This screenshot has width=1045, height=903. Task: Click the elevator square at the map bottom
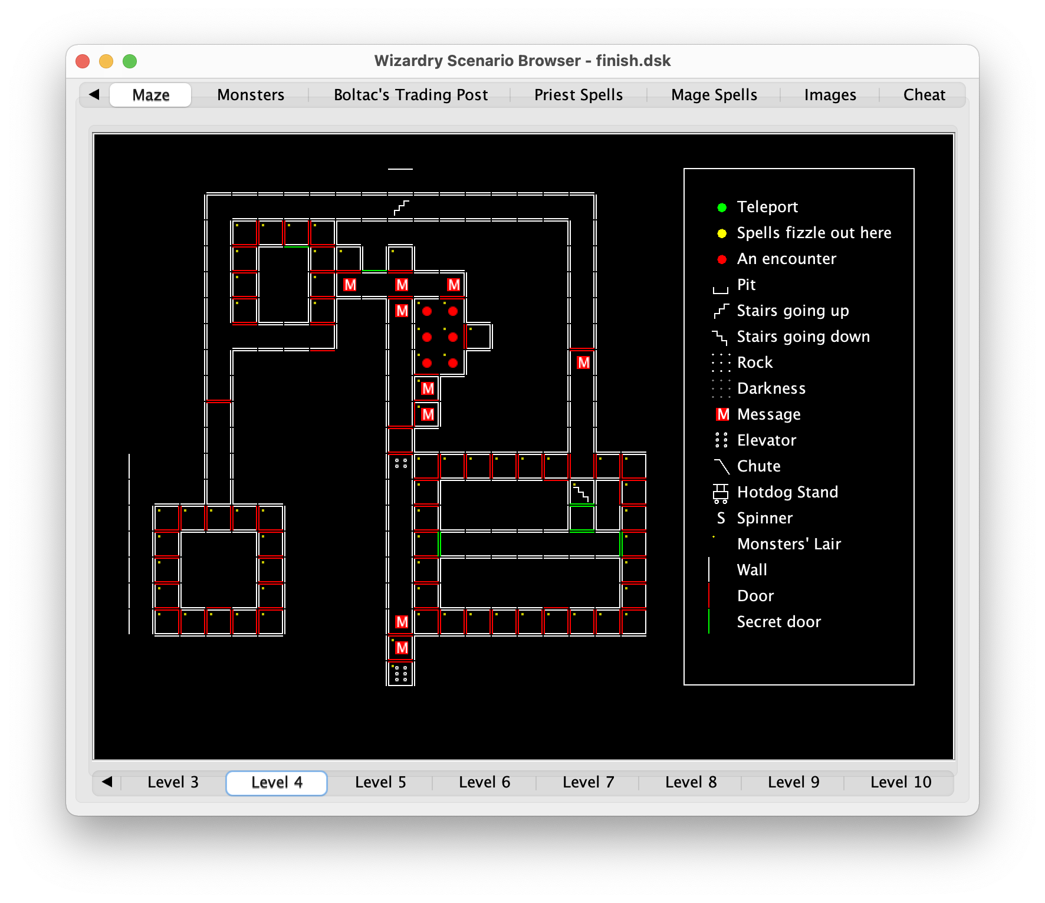pyautogui.click(x=401, y=673)
